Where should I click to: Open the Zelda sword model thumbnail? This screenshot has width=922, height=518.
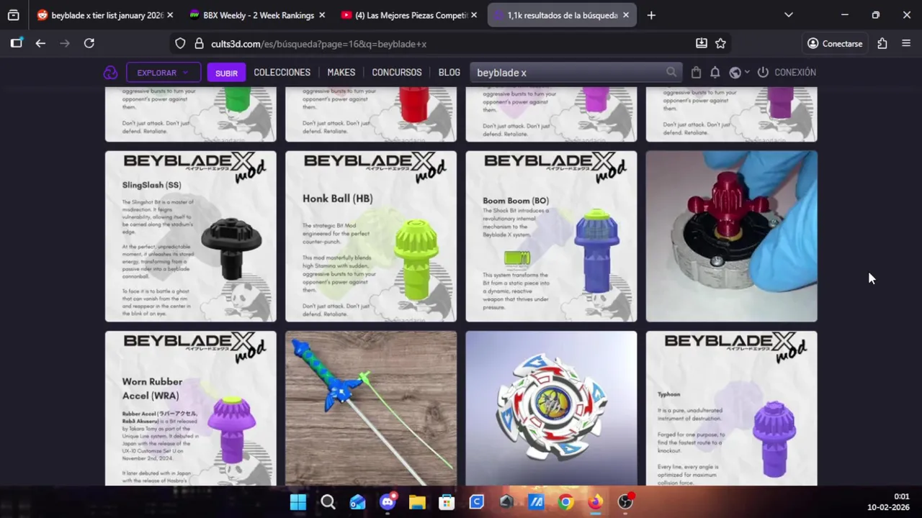371,408
